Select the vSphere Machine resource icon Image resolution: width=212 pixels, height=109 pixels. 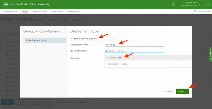7,86
